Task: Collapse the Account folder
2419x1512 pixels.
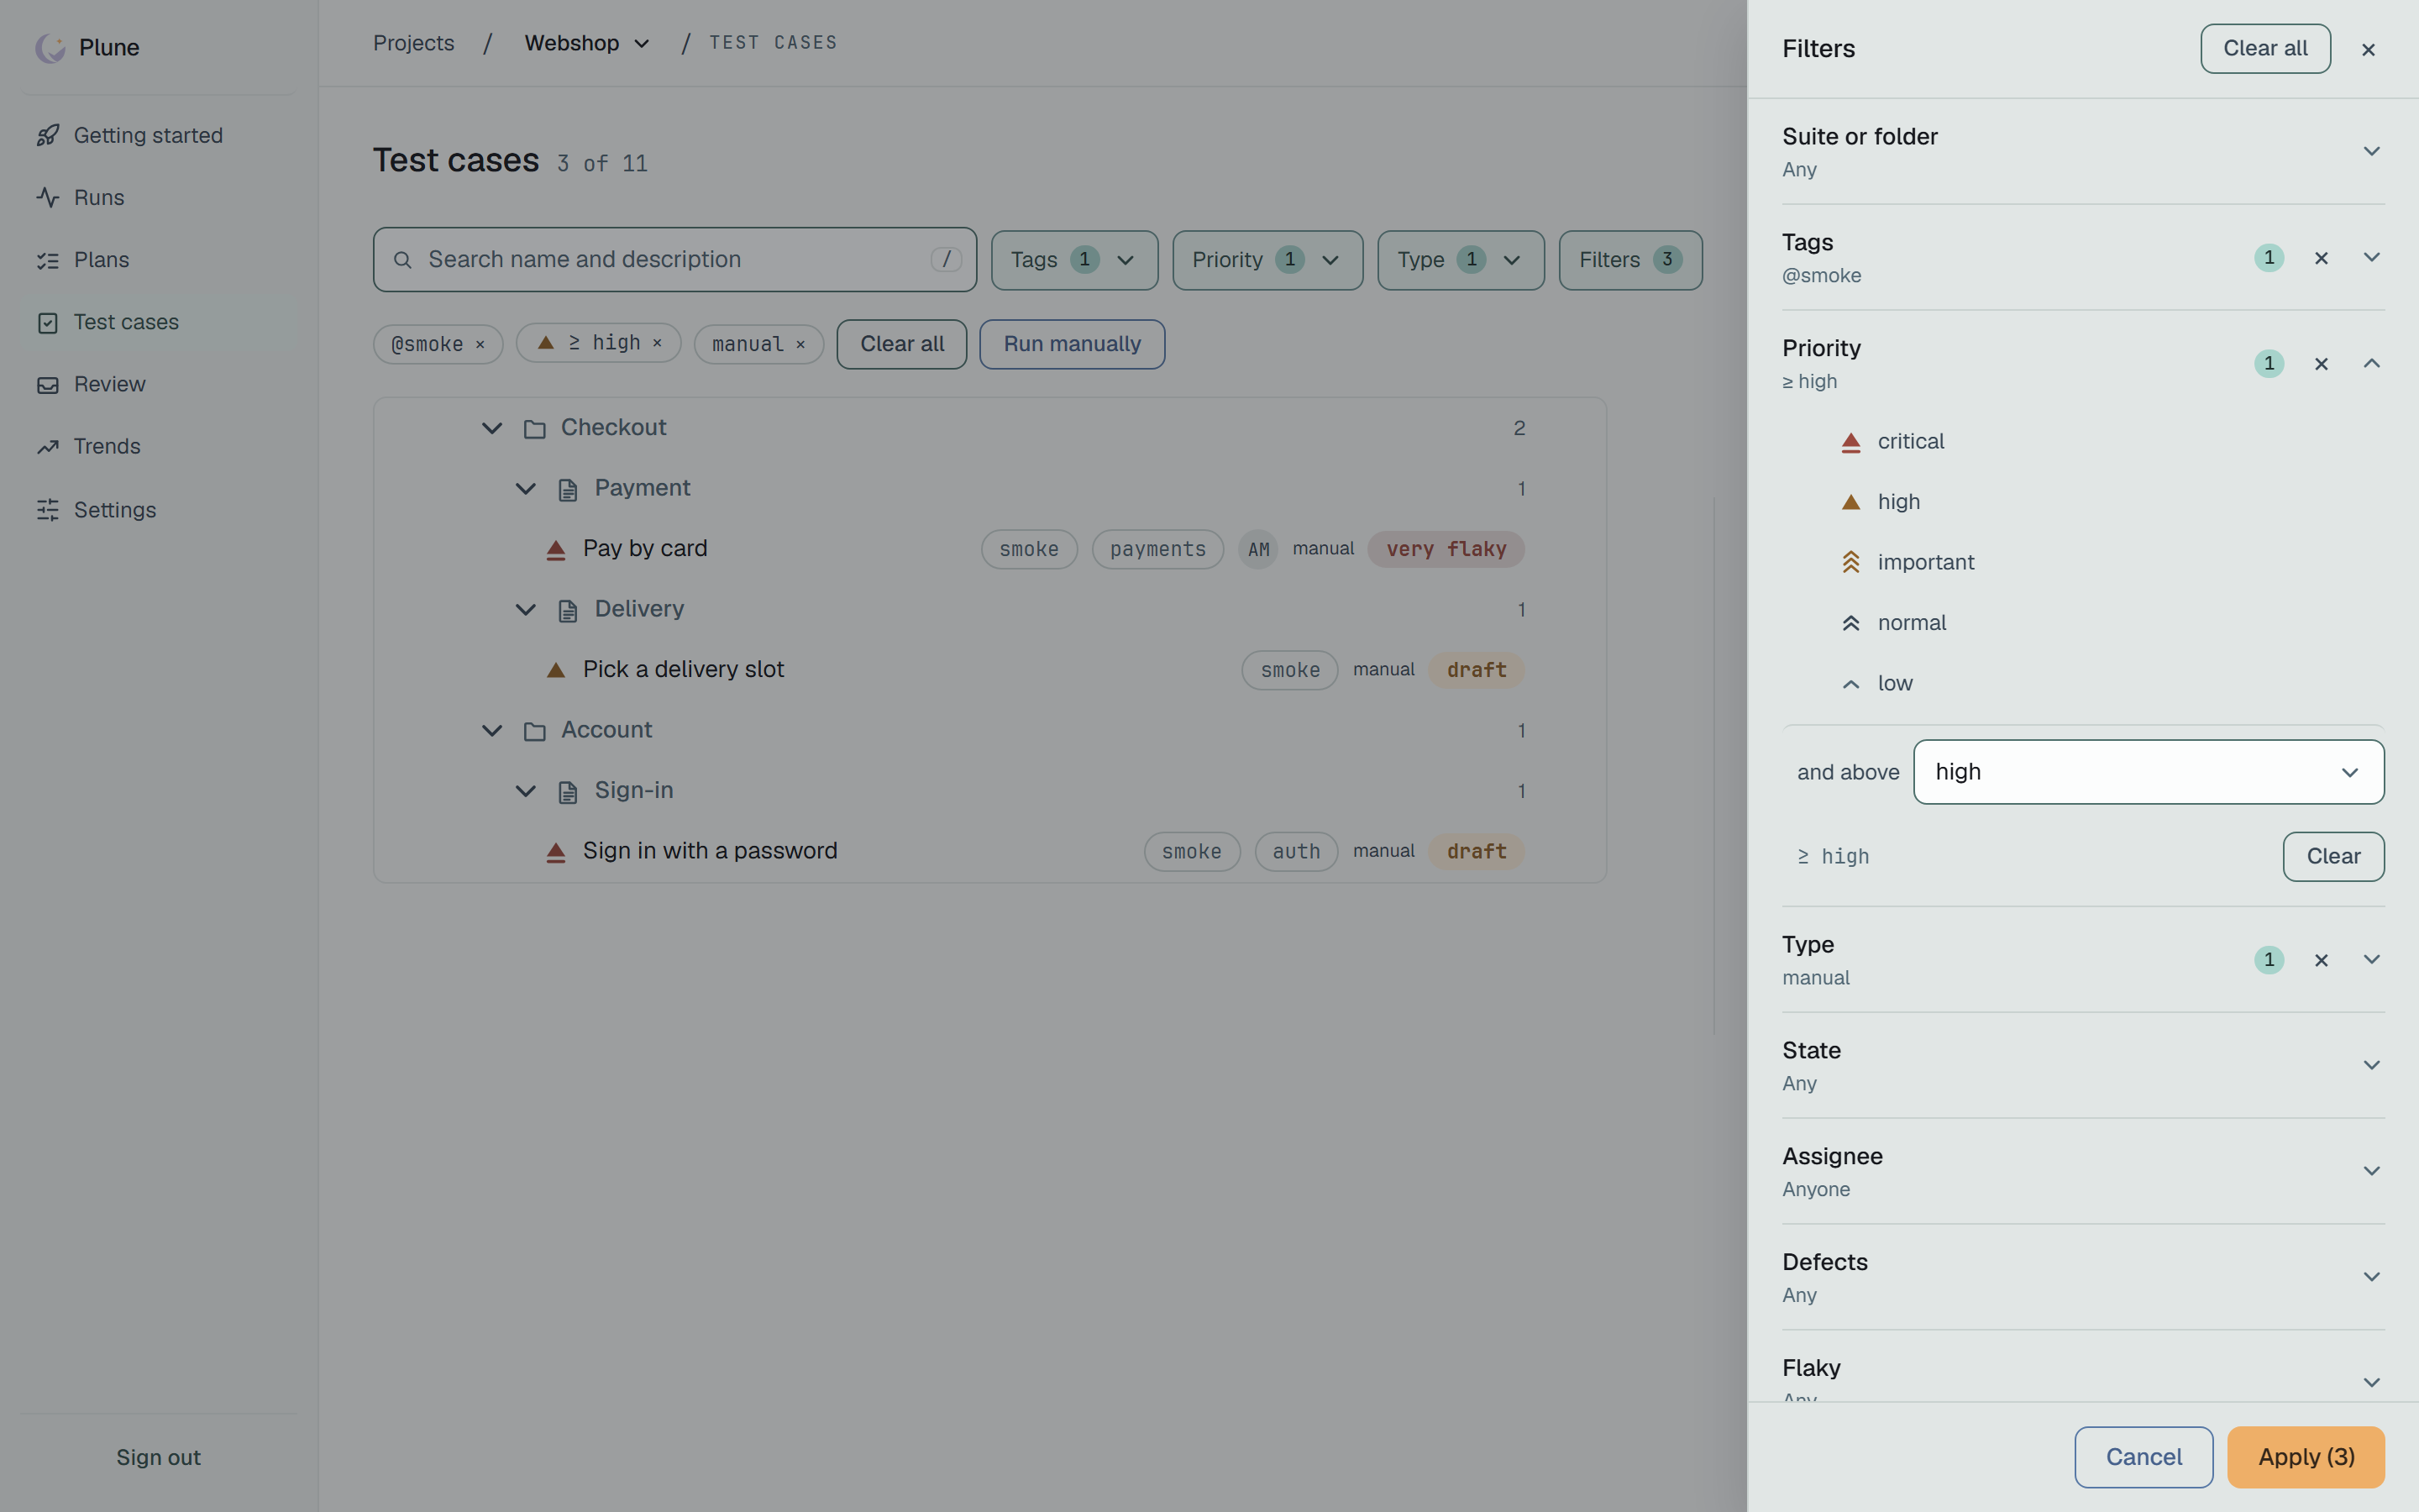Action: (x=492, y=731)
